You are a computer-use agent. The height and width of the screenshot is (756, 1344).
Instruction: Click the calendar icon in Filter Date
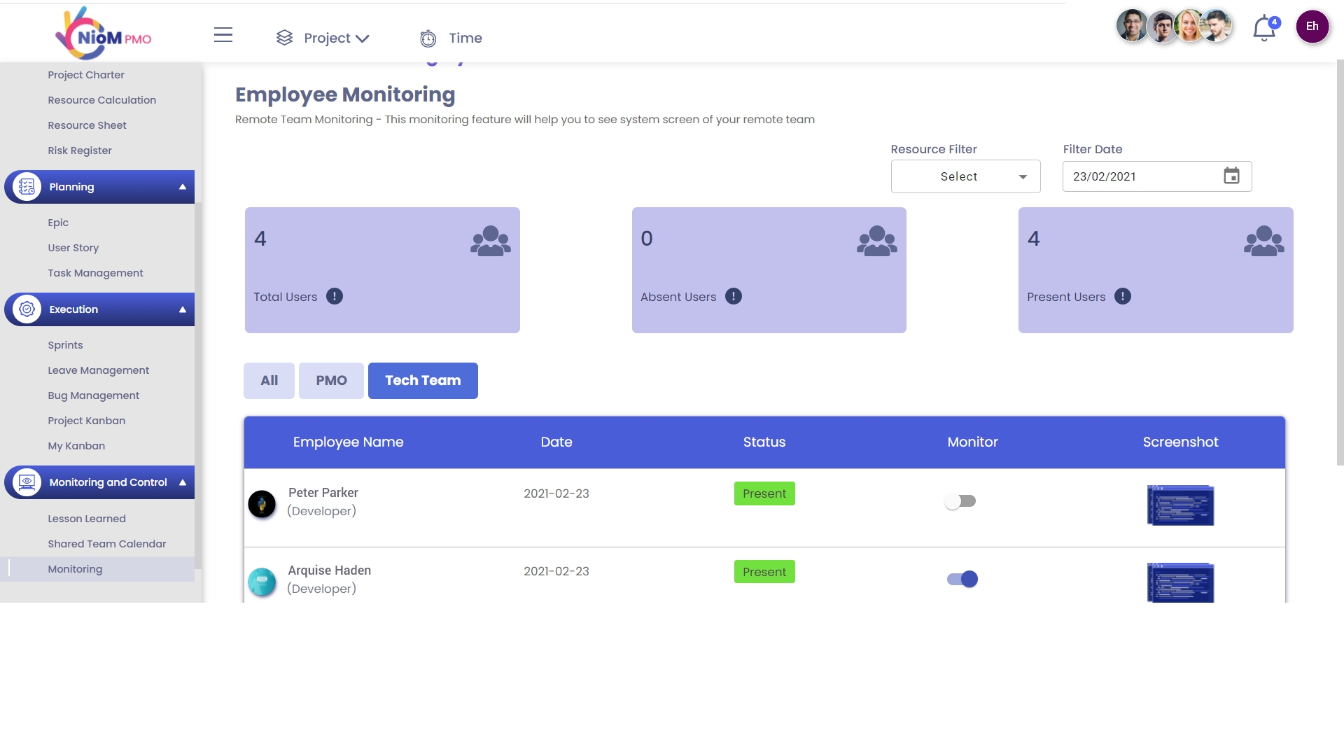[x=1231, y=176]
